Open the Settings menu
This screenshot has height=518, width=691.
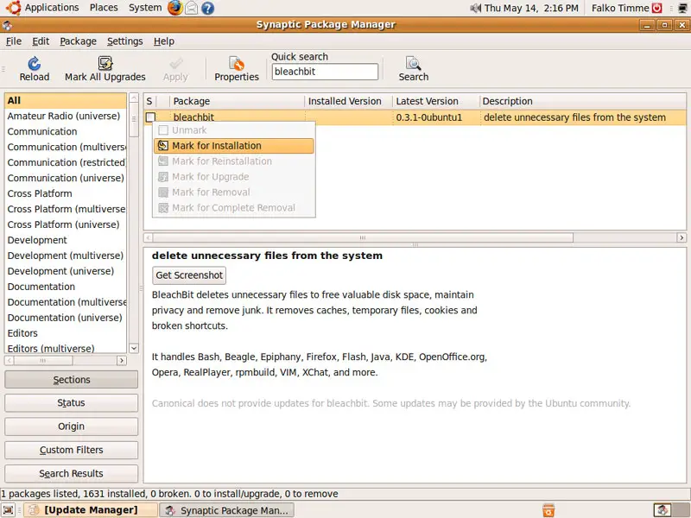[124, 41]
